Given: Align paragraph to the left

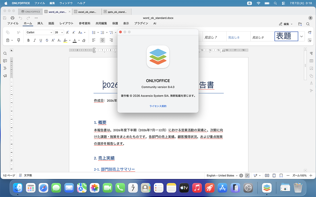Looking at the screenshot, I should [94, 40].
